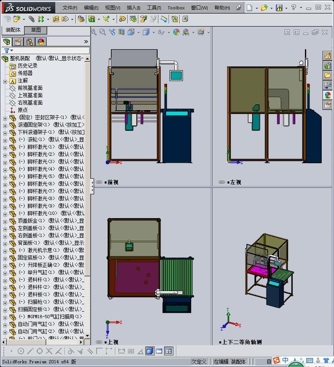Click Hide/Show Items glasses icon
334x367 pixels.
161,32
